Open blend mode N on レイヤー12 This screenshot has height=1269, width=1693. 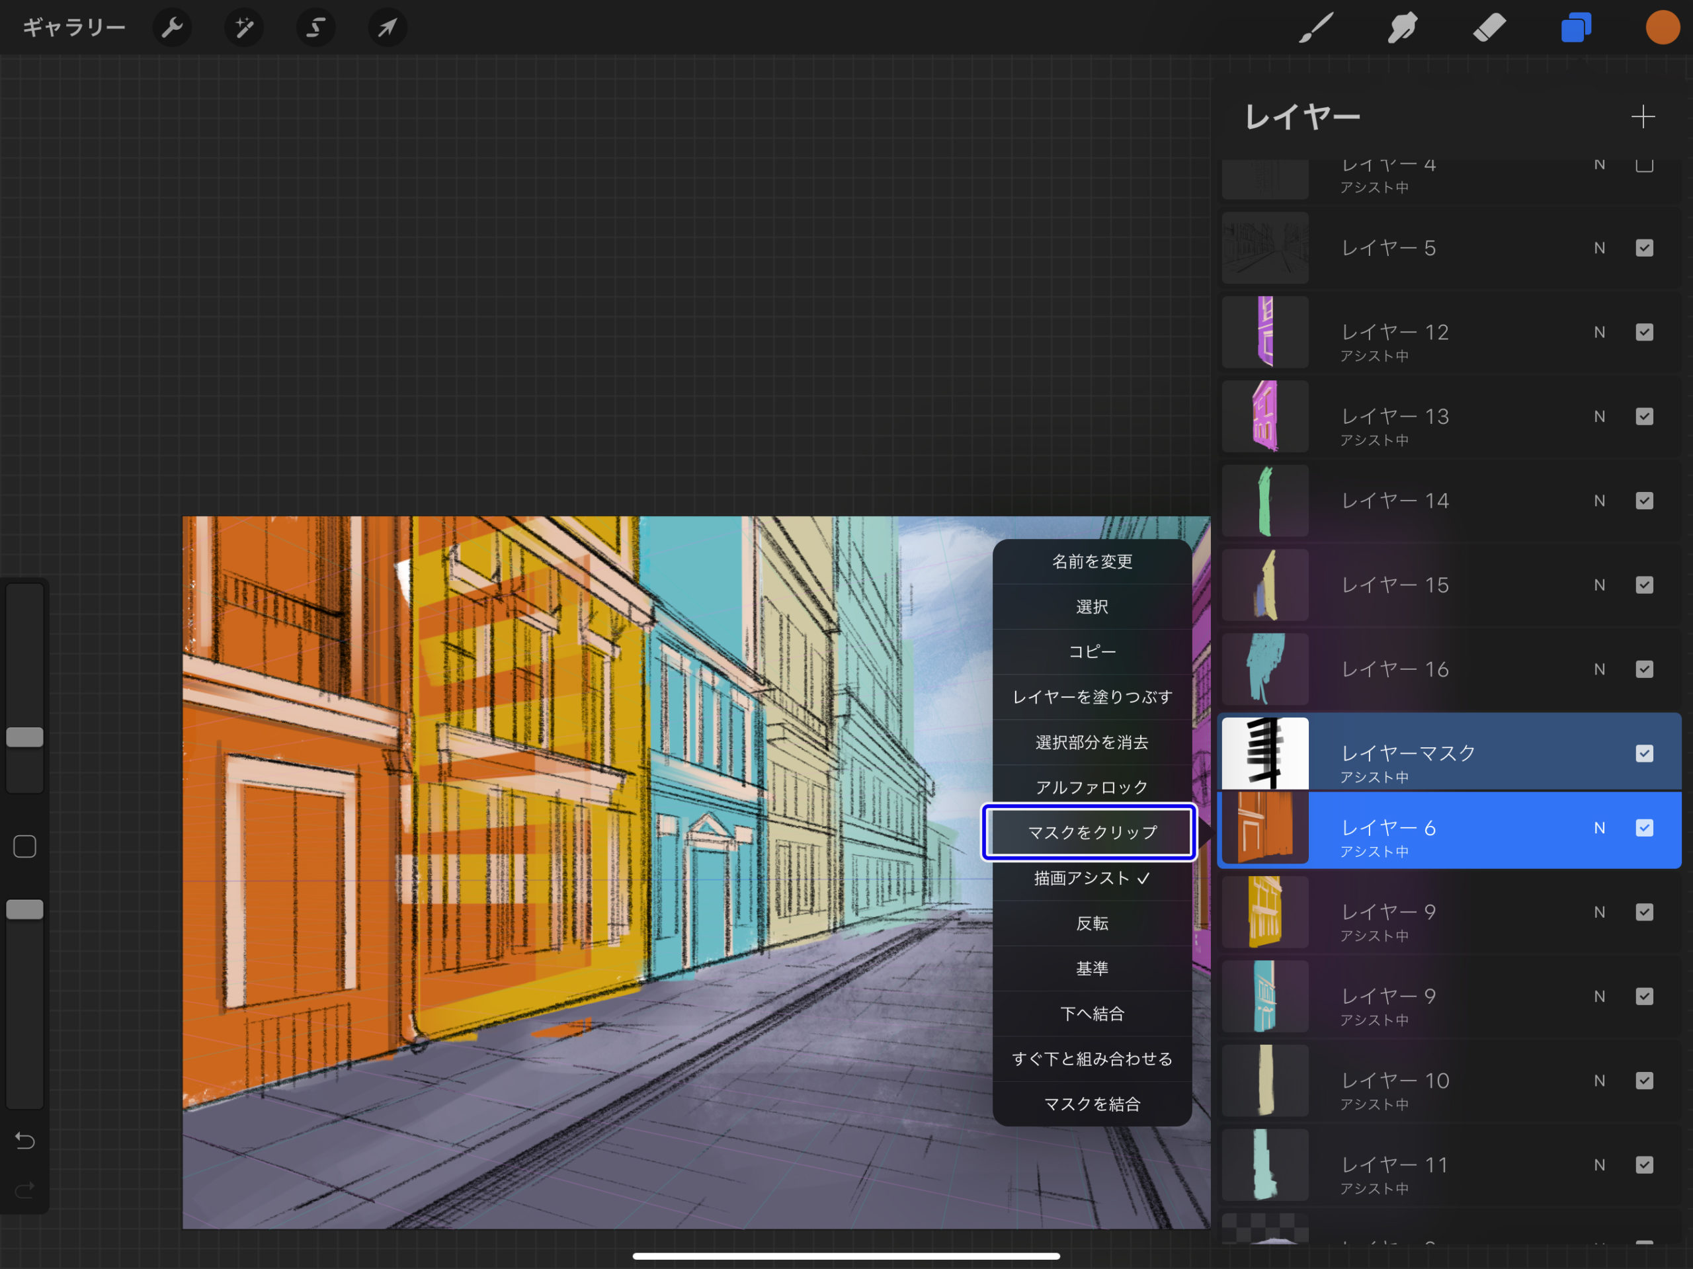coord(1599,331)
